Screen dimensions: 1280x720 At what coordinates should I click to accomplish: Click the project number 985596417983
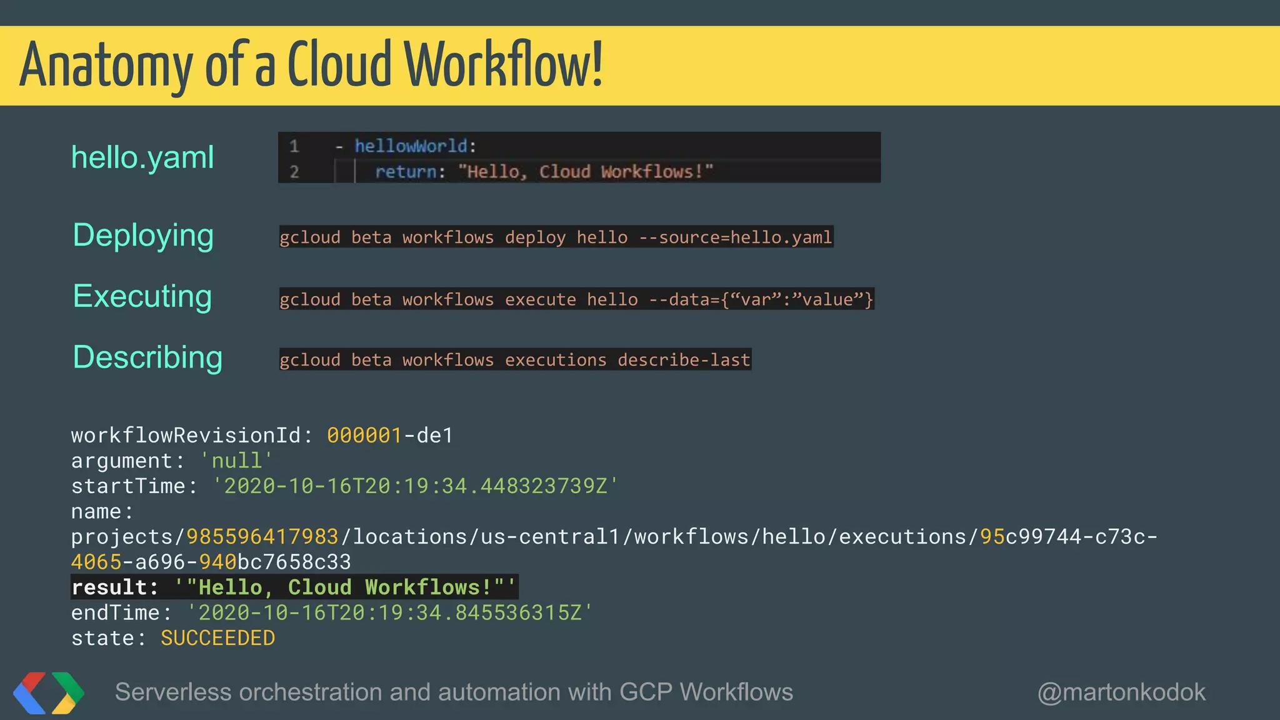[262, 537]
